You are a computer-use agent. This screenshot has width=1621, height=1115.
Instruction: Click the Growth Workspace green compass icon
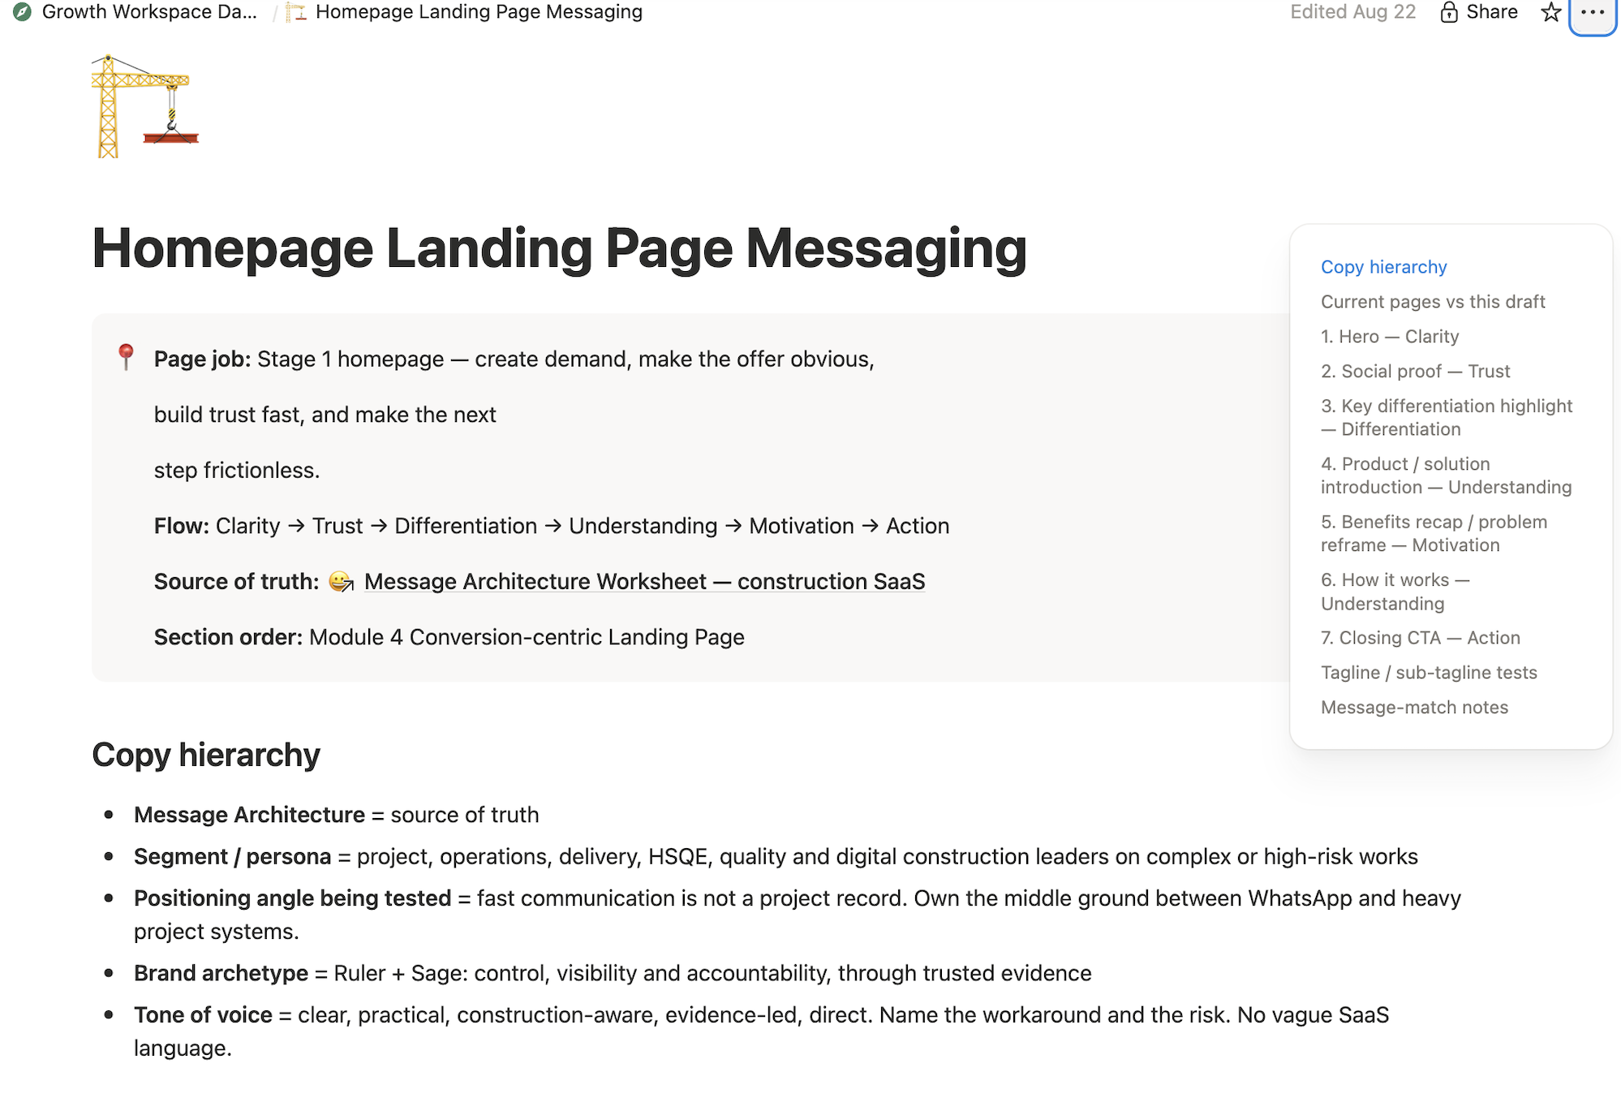[x=23, y=12]
